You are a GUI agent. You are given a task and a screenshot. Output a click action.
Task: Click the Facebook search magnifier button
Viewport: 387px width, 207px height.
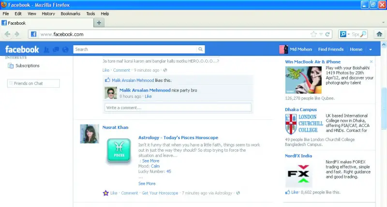pos(200,49)
